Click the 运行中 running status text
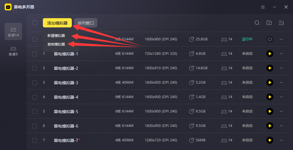Viewport: 293px width, 150px height. 247,39
